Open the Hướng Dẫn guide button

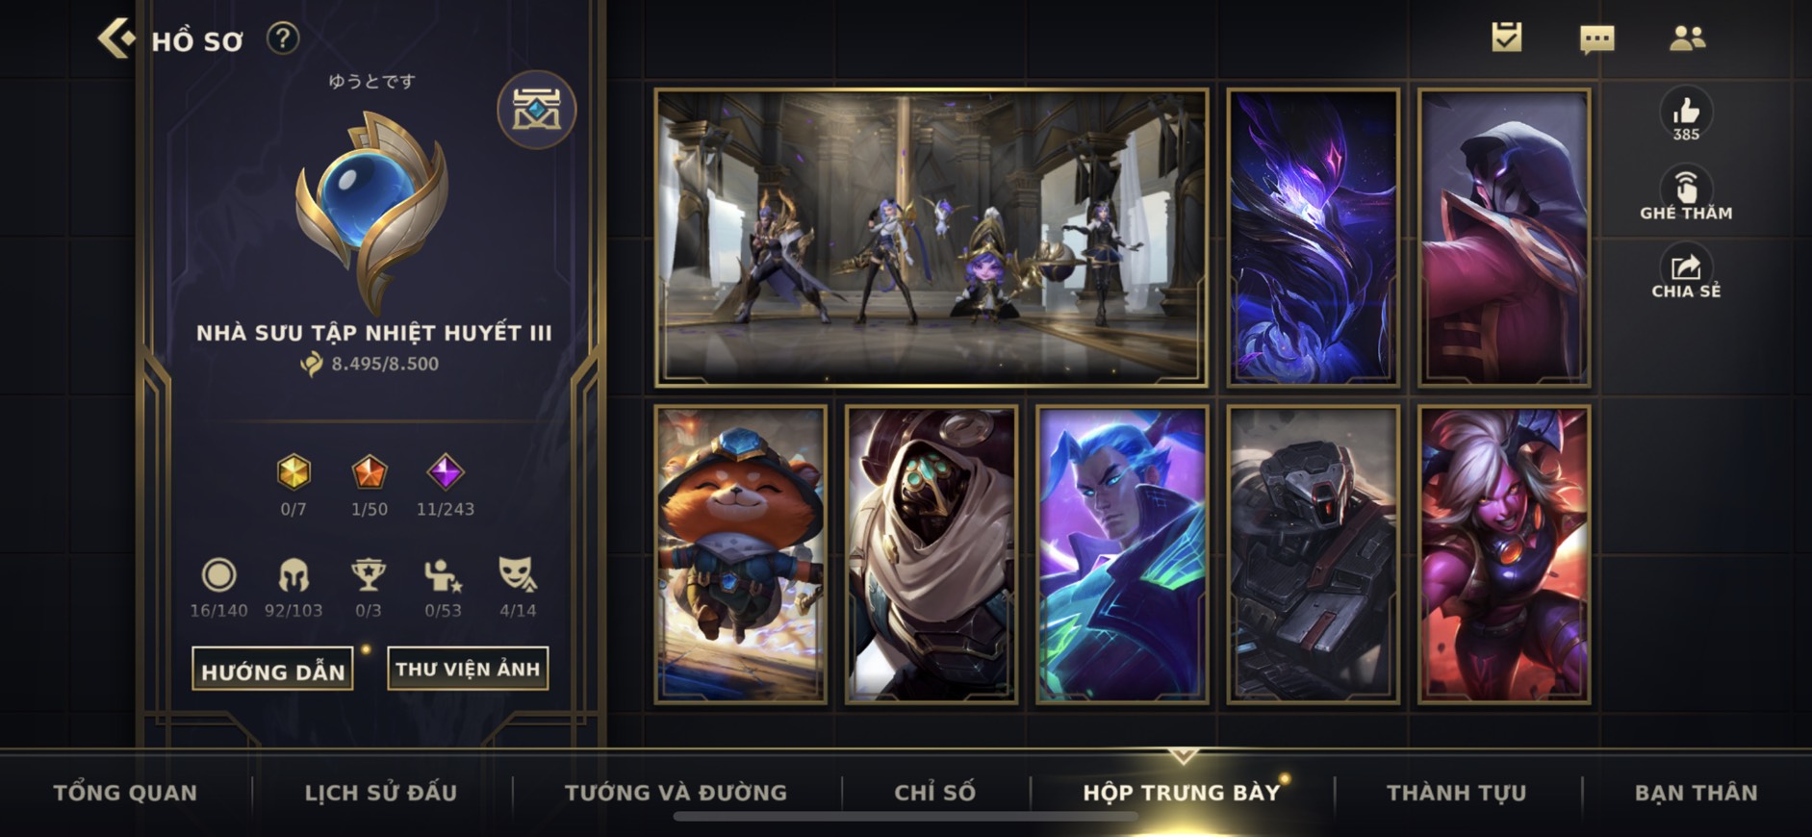pyautogui.click(x=273, y=670)
